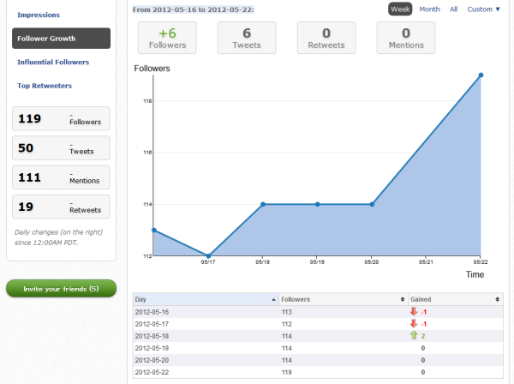Screen dimensions: 514x384
Task: Select the Follower Growth menu item
Action: tap(61, 39)
